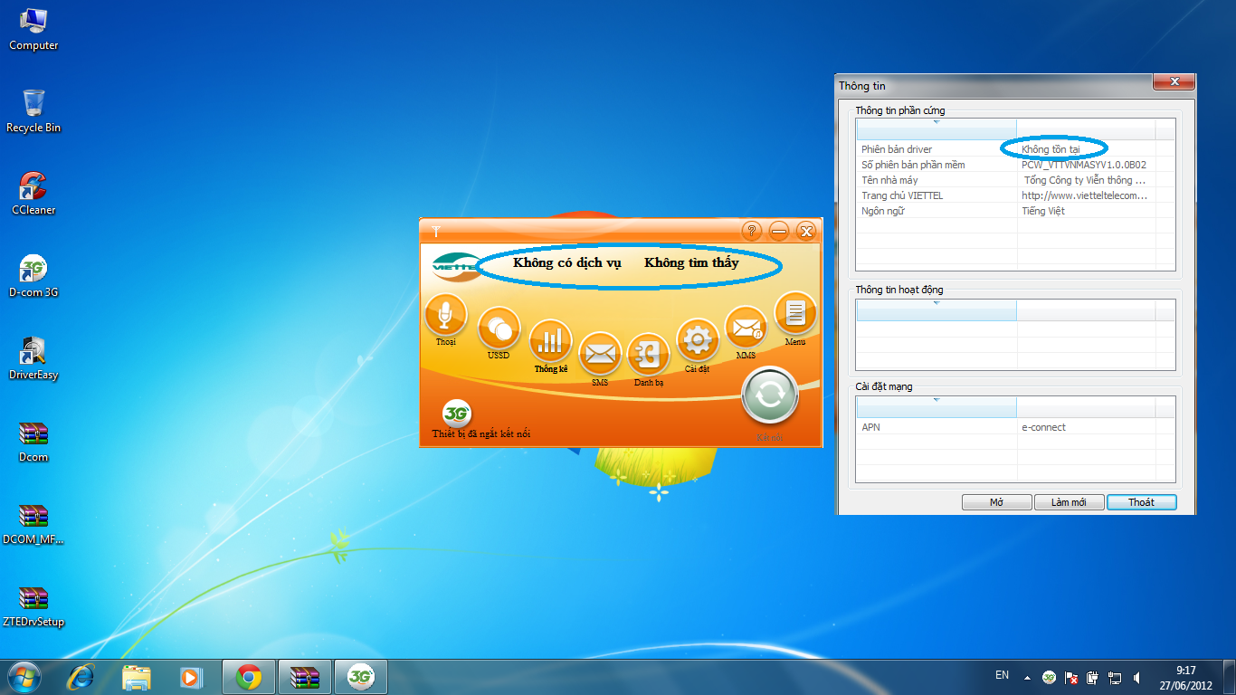
Task: Select the ZTEDrvSetup archive on desktop
Action: (33, 606)
